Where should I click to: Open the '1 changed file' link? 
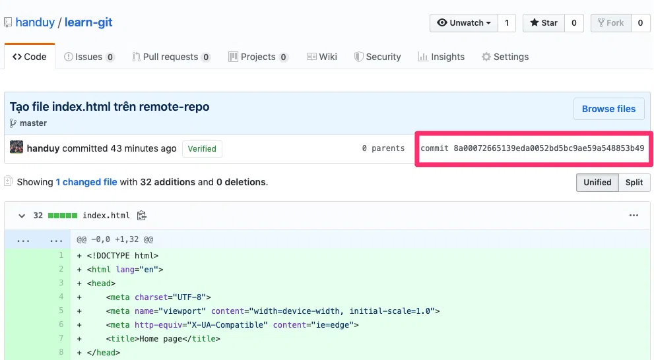[x=86, y=182]
